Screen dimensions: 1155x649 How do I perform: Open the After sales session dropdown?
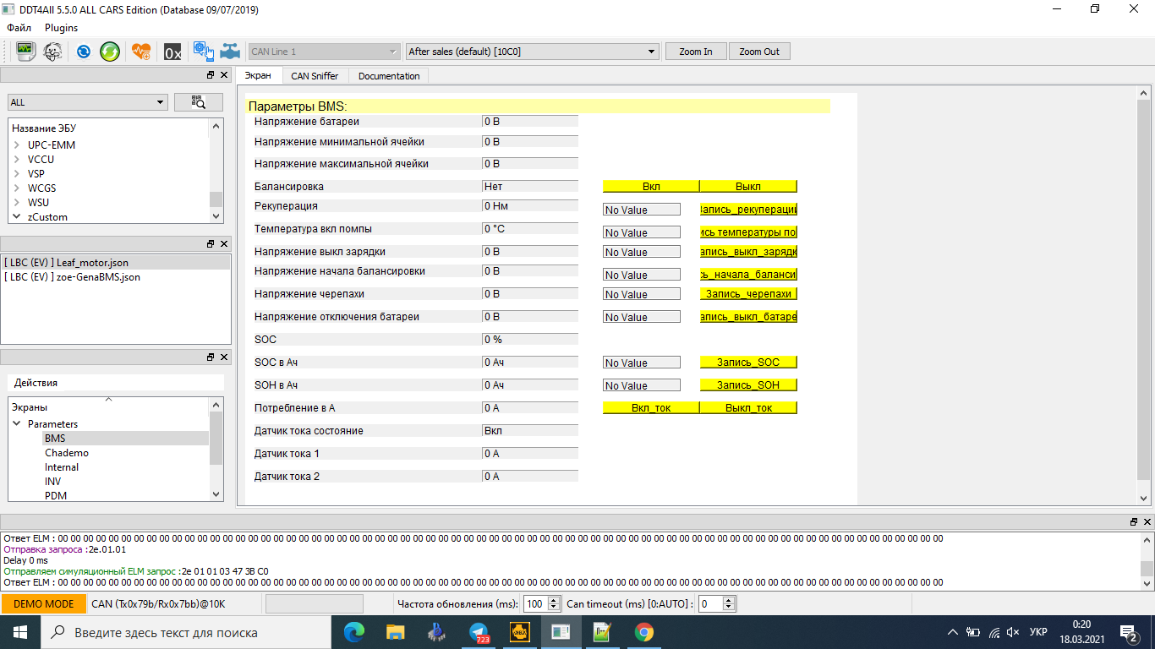coord(532,52)
